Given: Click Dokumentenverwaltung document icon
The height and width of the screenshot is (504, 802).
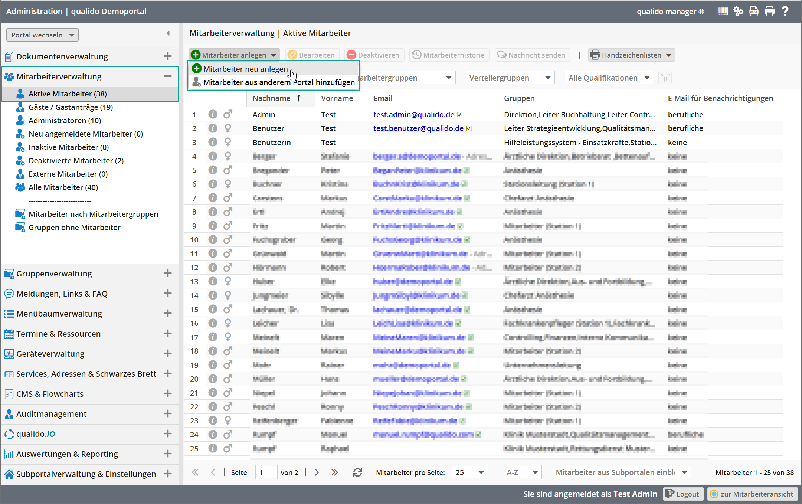Looking at the screenshot, I should [x=9, y=57].
